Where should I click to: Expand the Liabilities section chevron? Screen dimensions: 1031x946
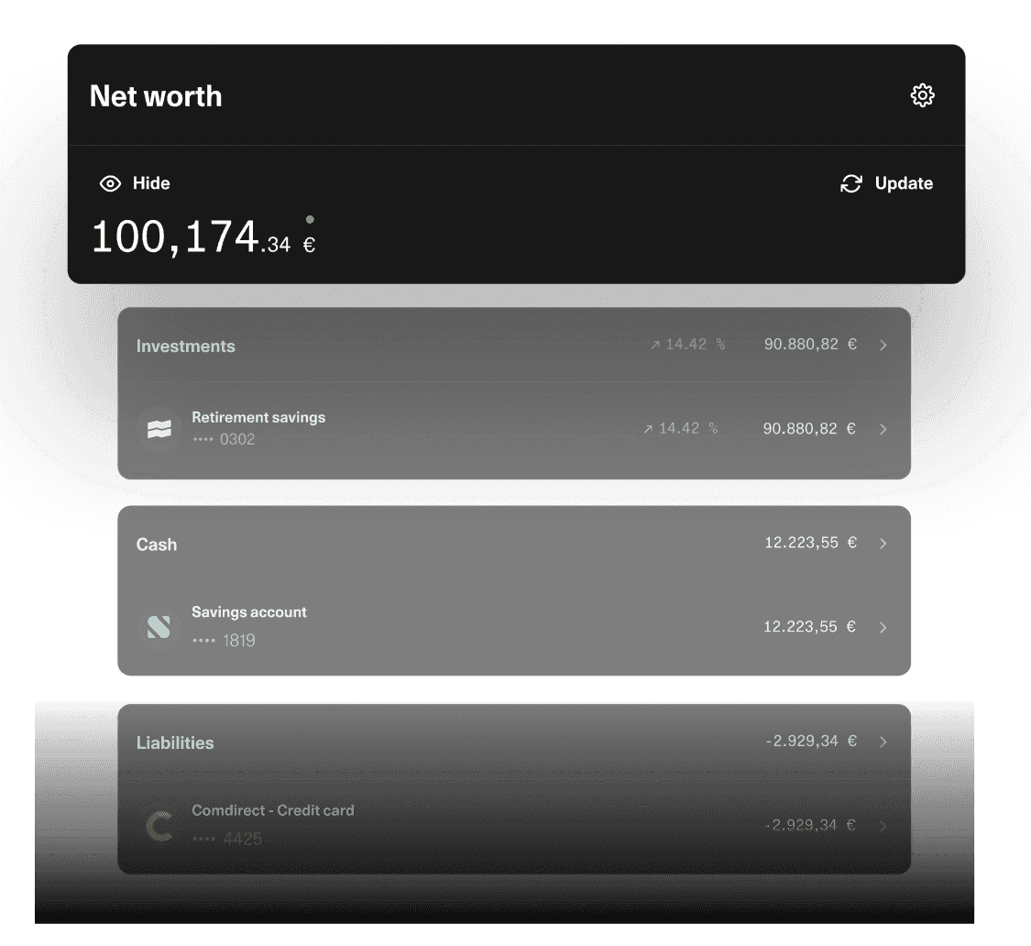[x=883, y=742]
